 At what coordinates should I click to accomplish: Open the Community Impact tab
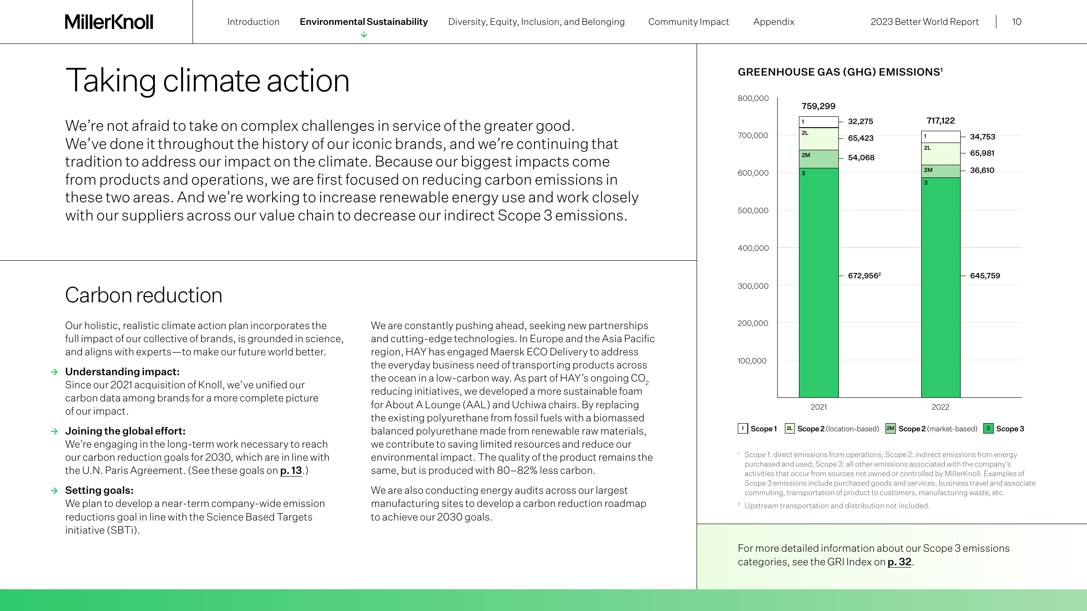pos(688,22)
